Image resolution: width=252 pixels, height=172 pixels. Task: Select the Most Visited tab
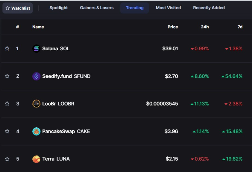click(168, 8)
